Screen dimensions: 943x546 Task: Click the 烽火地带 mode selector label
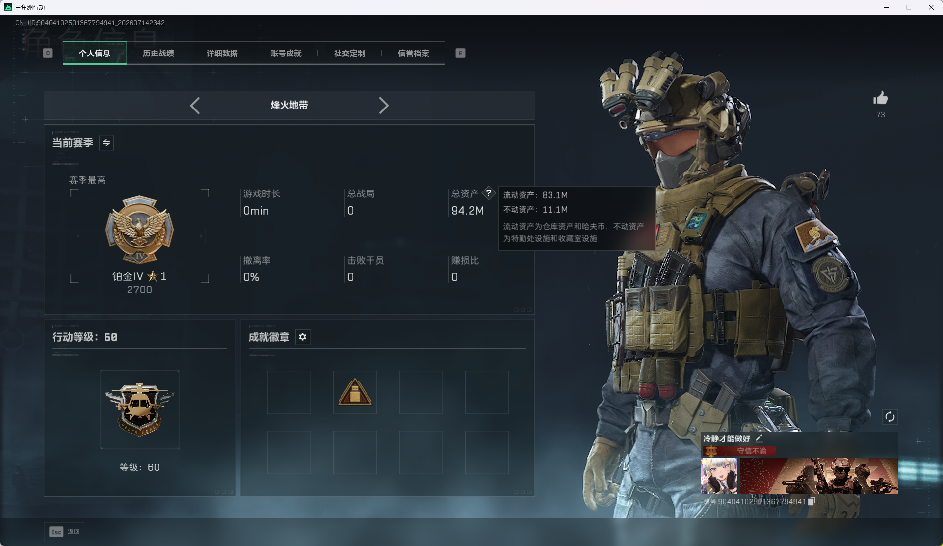click(x=289, y=105)
